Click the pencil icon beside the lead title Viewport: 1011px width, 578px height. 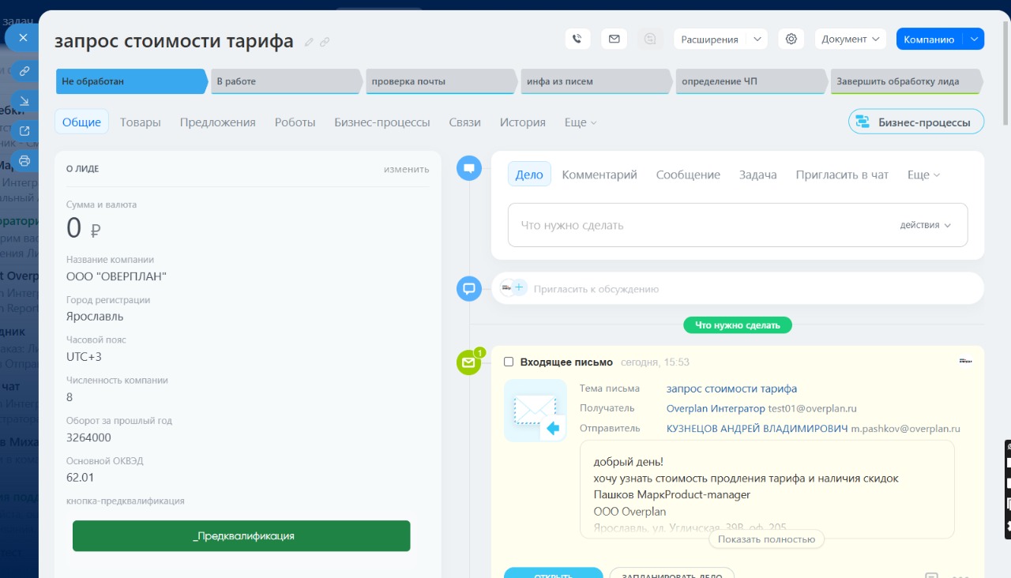[310, 42]
